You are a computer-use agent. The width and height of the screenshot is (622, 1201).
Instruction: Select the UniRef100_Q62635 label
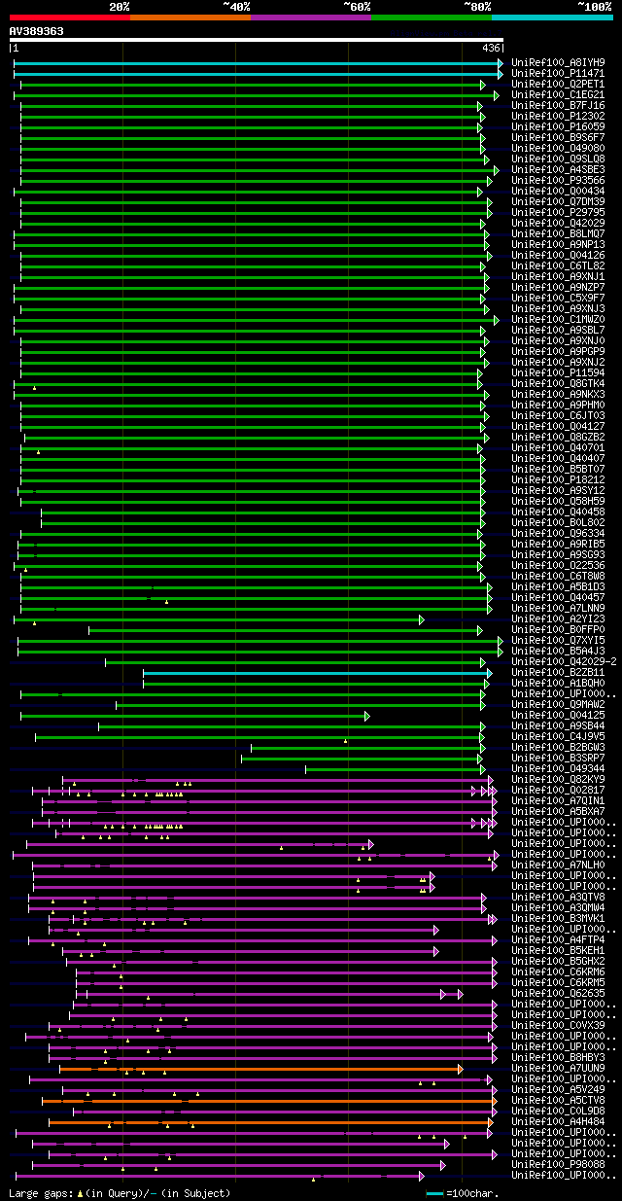click(x=560, y=993)
